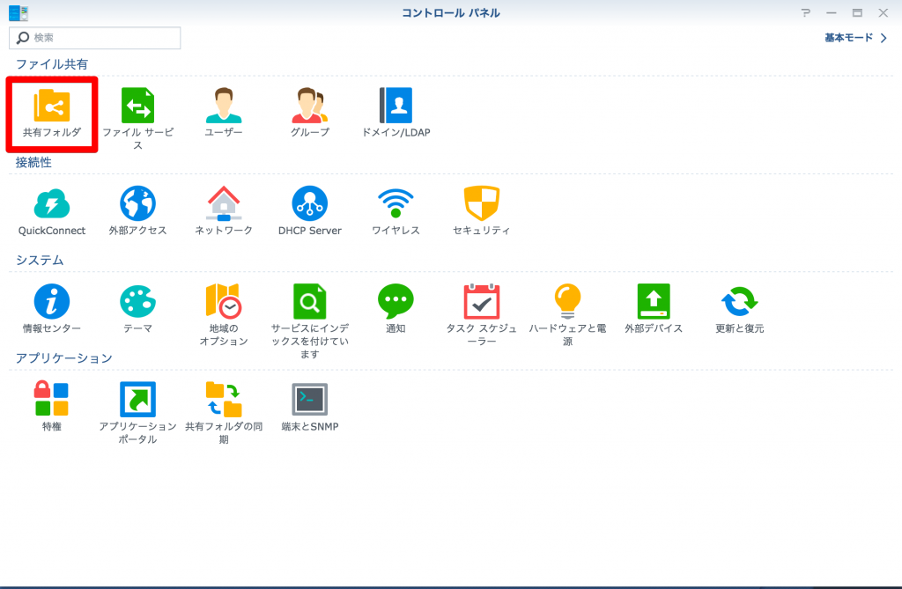Image resolution: width=902 pixels, height=589 pixels.
Task: Open セキュリティ (Security) settings
Action: [x=482, y=211]
